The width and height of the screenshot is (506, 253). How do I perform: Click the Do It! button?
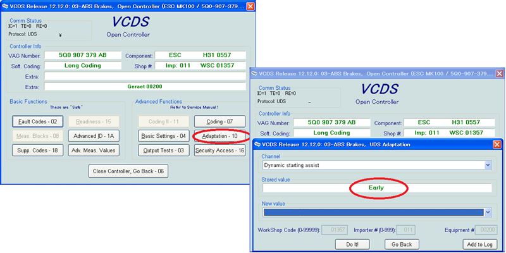[x=352, y=244]
